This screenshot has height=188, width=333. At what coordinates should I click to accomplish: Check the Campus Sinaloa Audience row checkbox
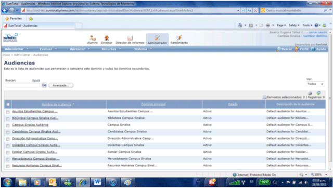8,126
